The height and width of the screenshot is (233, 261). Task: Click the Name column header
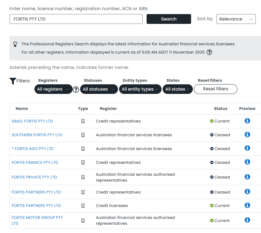click(x=22, y=109)
